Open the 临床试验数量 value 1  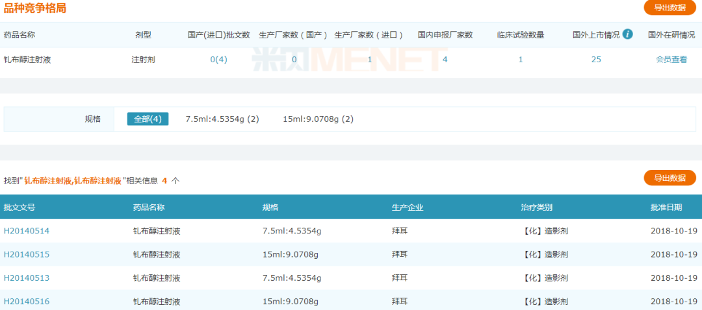click(521, 60)
